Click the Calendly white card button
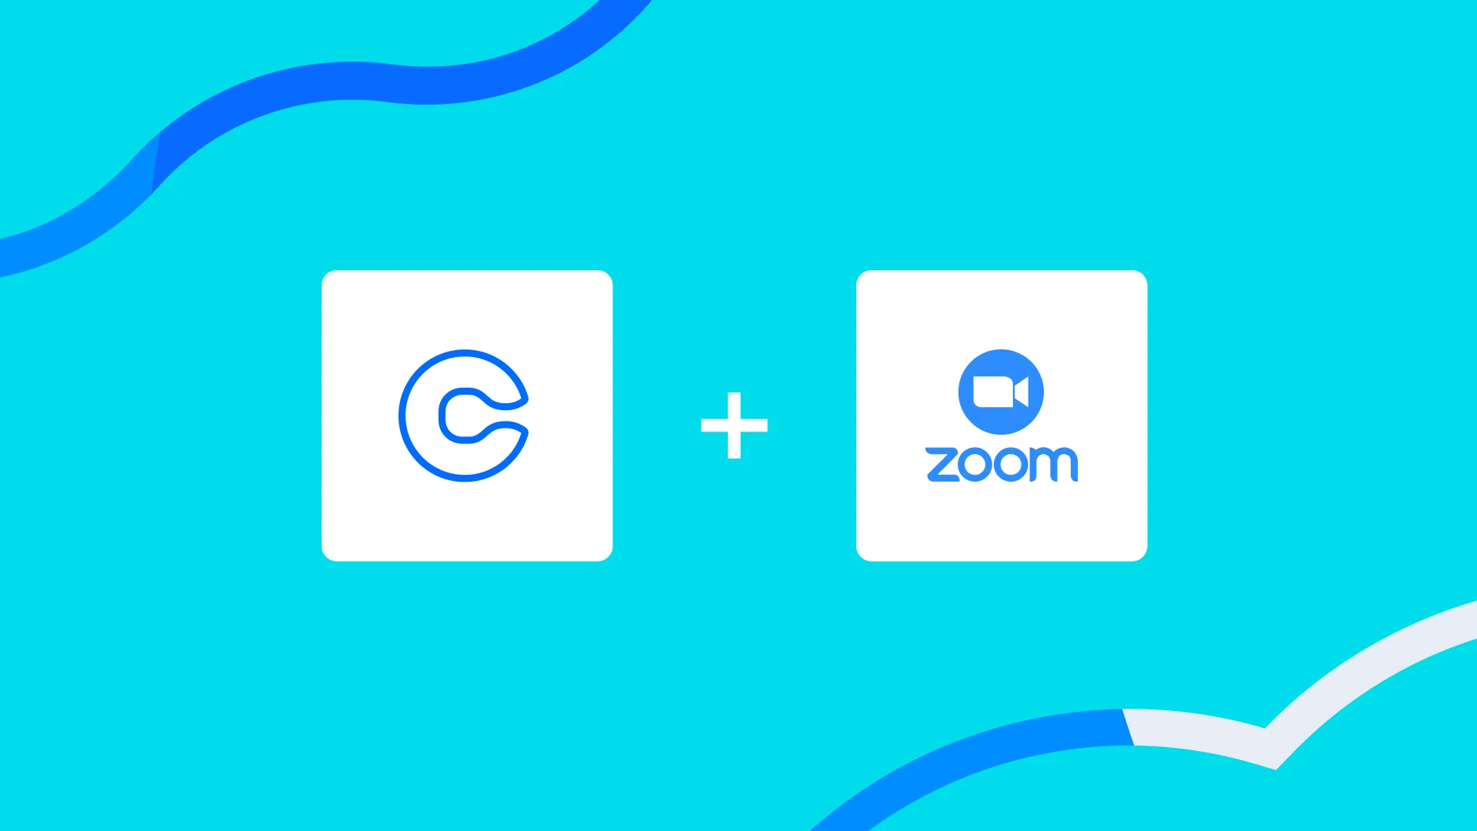1477x831 pixels. tap(468, 415)
